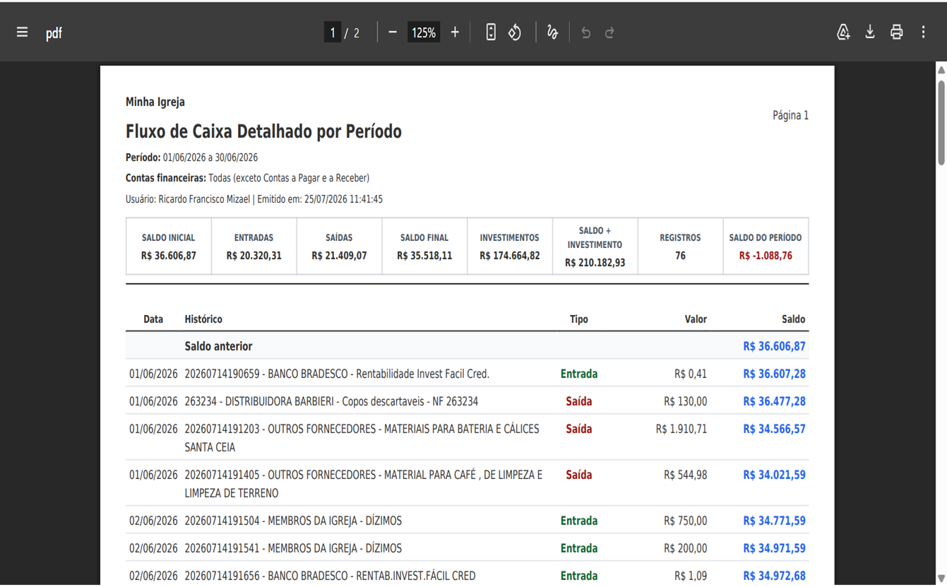The image size is (947, 587).
Task: Click the DISTRIBUIDORA BARBIERI Copos descartaveis entry
Action: click(x=331, y=401)
